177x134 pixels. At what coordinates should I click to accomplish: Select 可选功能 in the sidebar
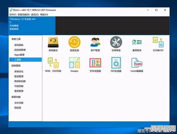[19, 86]
